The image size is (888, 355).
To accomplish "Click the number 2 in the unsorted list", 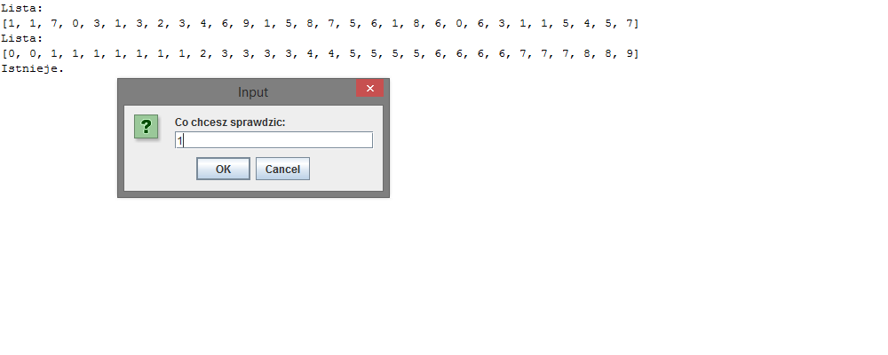I will click(x=162, y=23).
